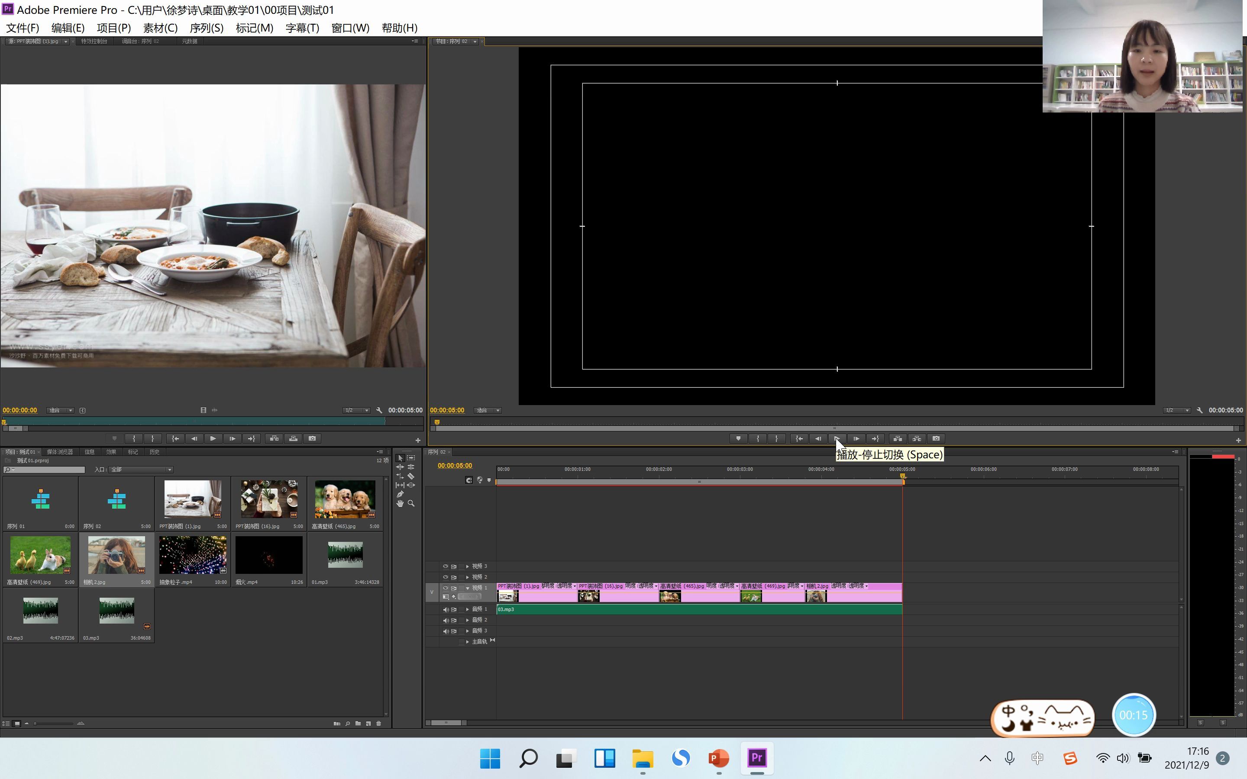
Task: Select the Zoom magnifier tool
Action: coord(411,504)
